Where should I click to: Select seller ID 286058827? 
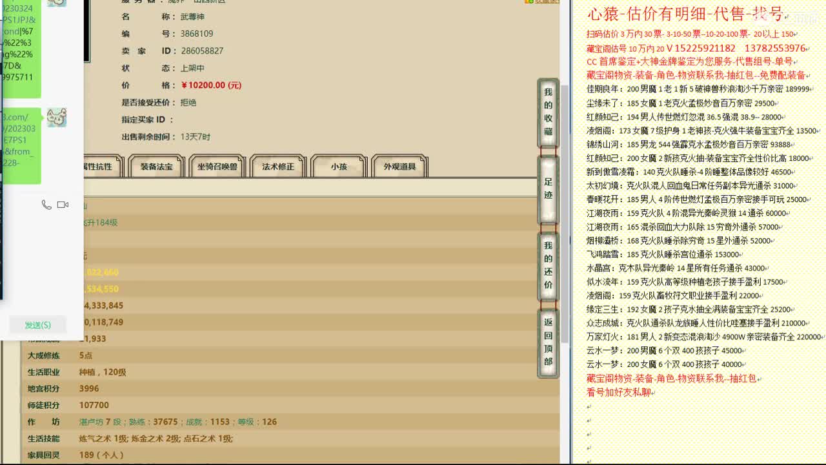click(202, 51)
